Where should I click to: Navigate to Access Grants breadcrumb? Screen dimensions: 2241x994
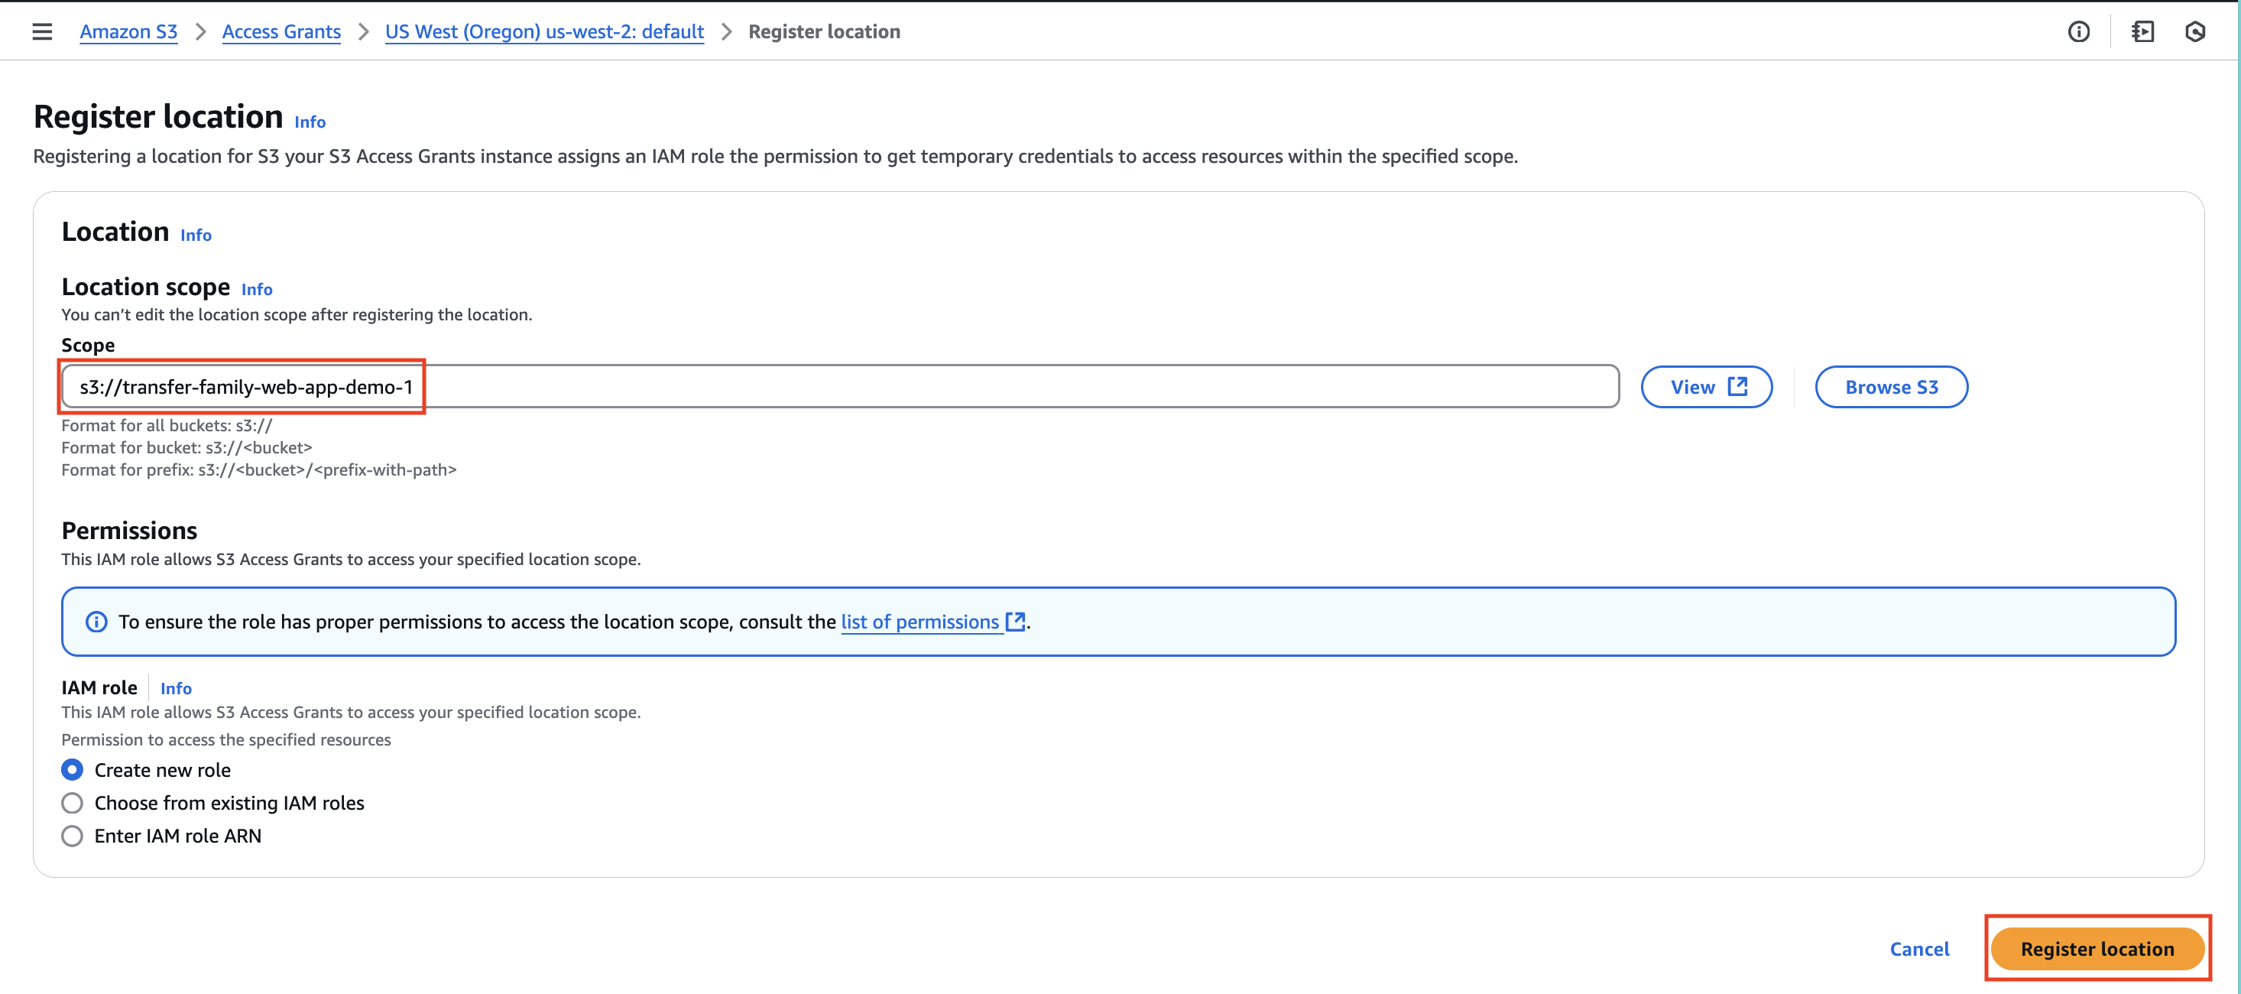281,31
